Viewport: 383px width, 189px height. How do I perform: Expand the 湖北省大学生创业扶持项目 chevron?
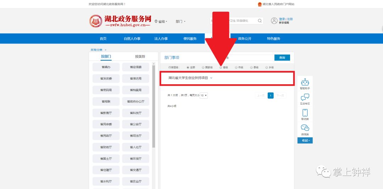(211, 78)
